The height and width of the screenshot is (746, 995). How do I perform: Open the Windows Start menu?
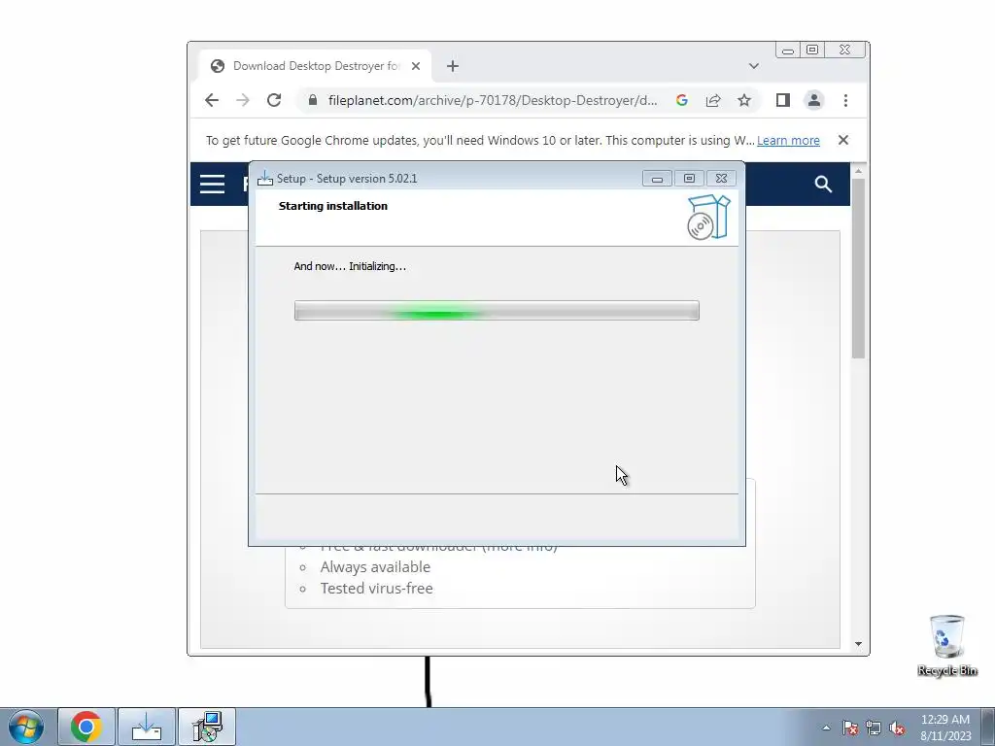(26, 727)
